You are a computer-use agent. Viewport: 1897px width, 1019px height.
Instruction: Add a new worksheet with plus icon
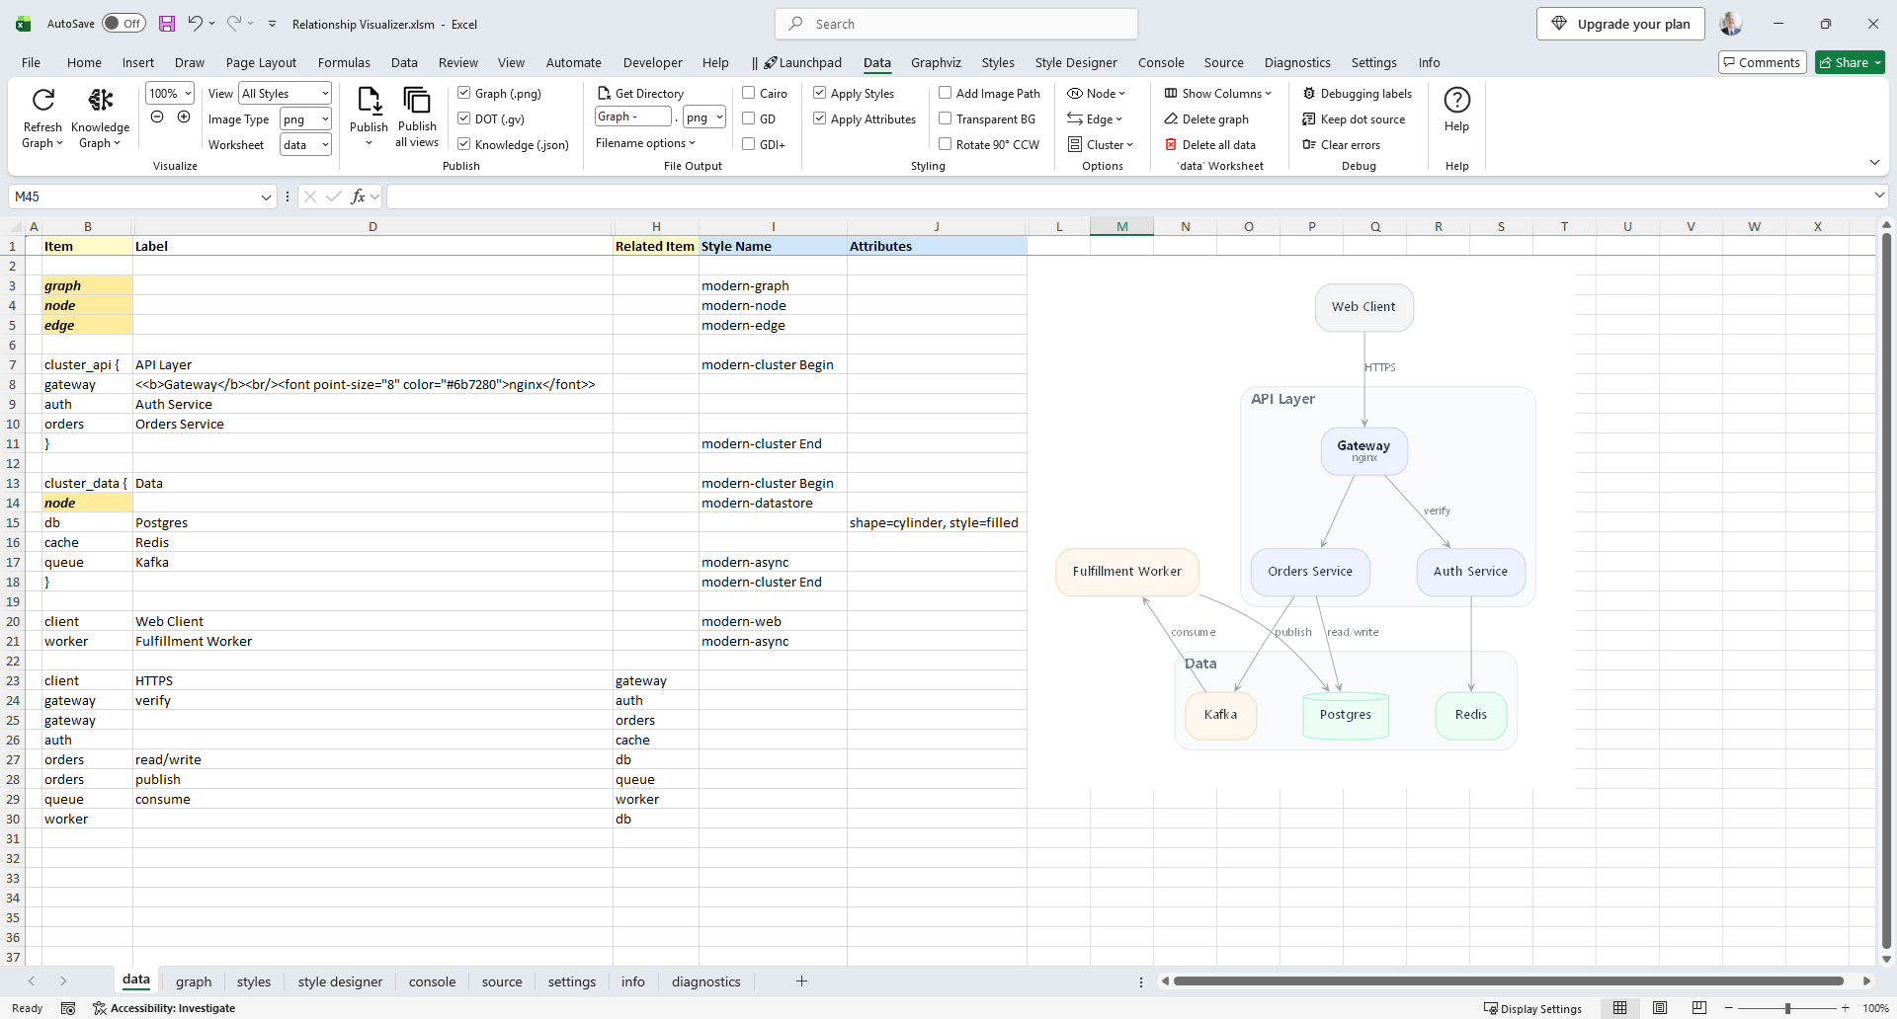click(801, 980)
